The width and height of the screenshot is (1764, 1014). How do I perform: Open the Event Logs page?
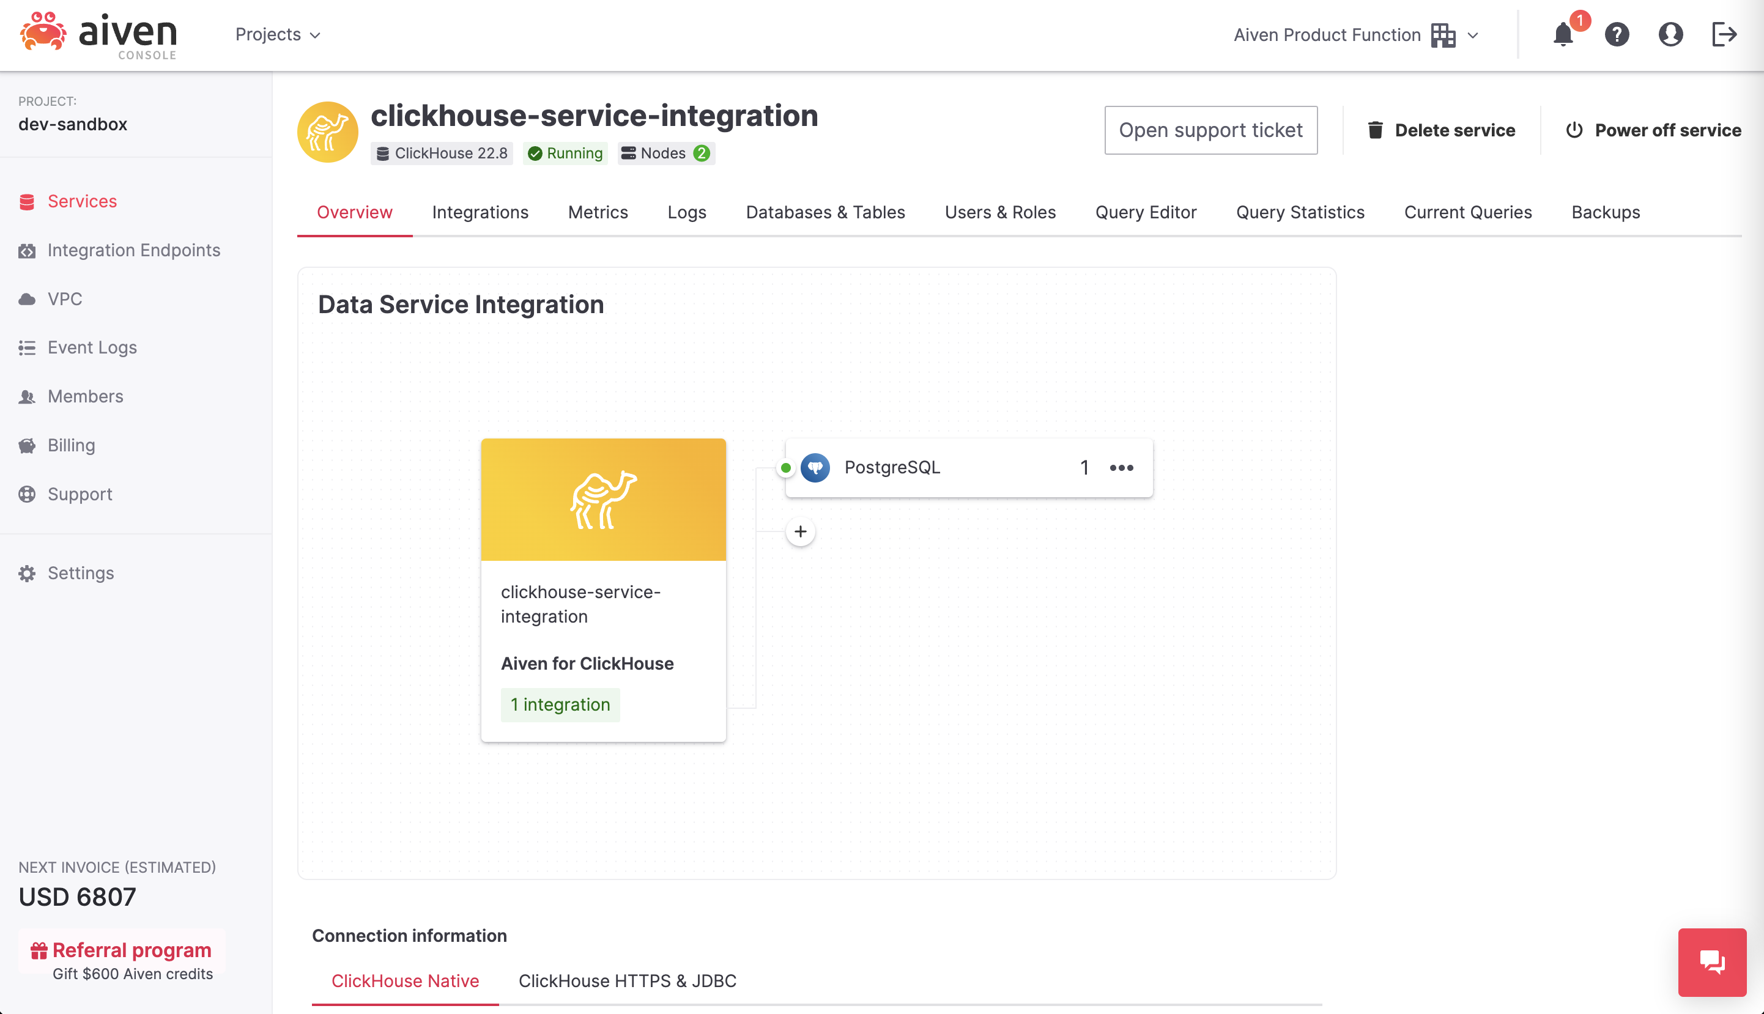[x=92, y=347]
